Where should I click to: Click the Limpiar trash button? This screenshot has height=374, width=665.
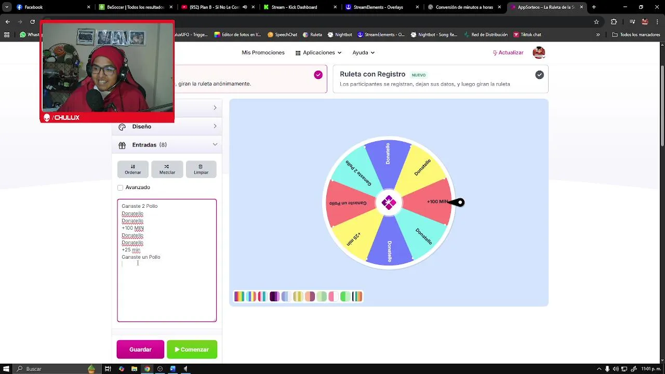point(201,169)
